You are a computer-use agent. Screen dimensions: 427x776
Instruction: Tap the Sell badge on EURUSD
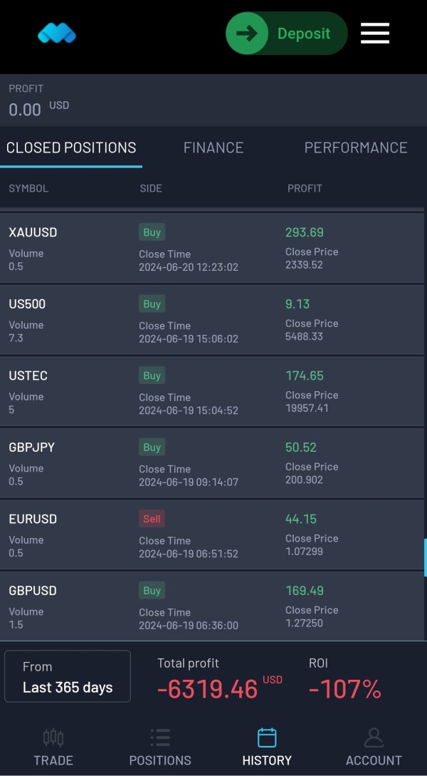pyautogui.click(x=152, y=519)
